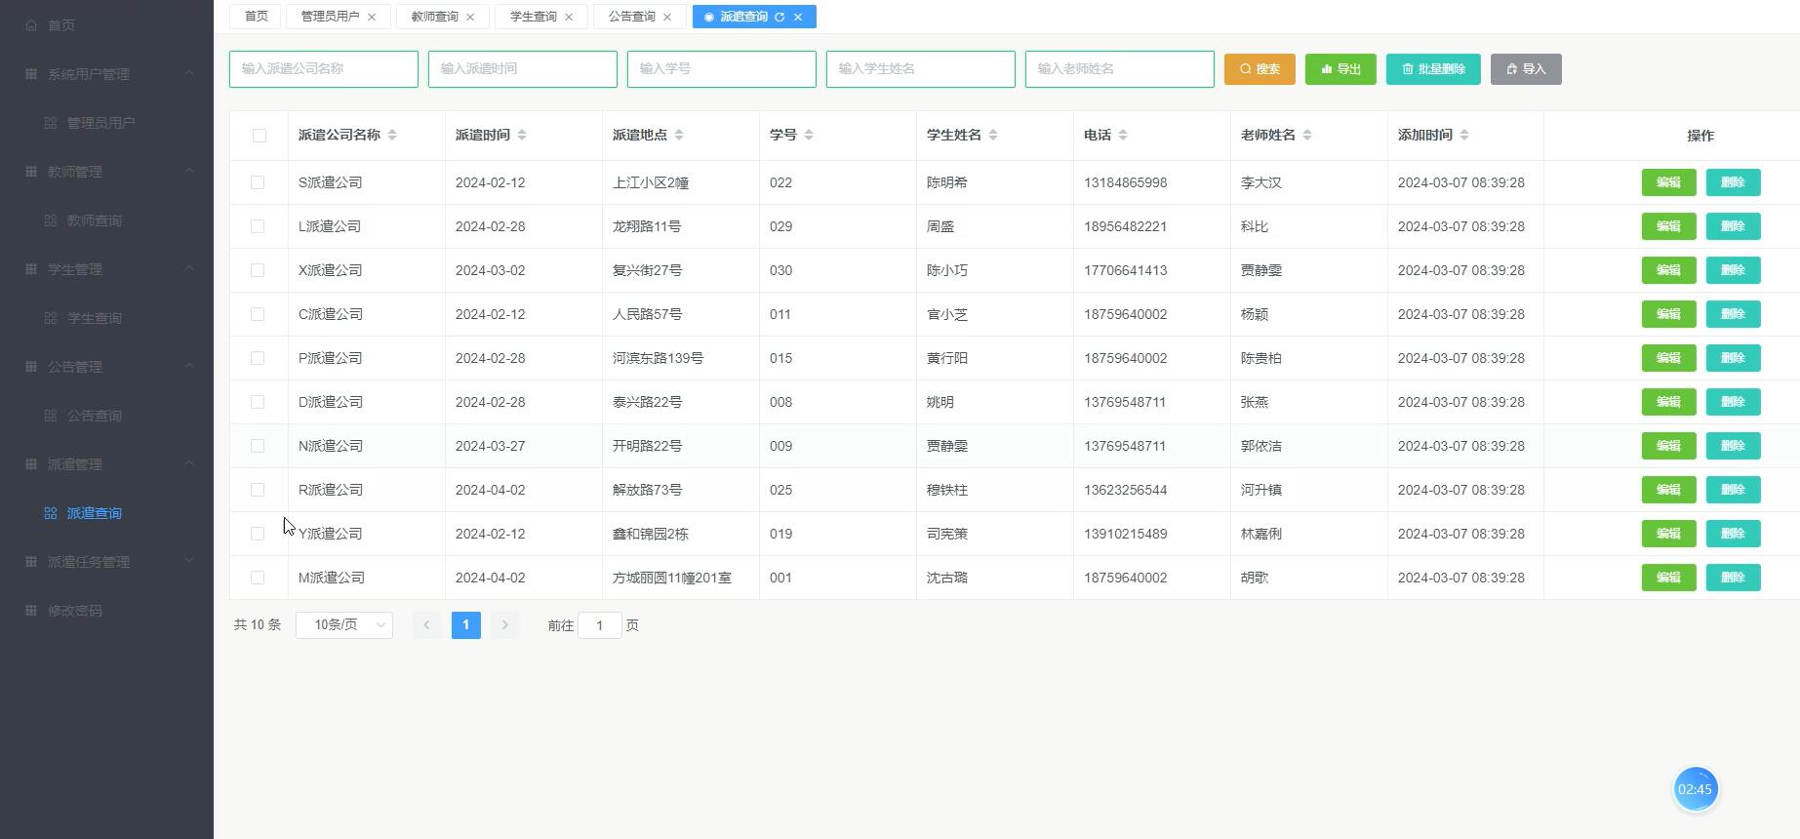Screen dimensions: 1800x839
Task: Open the 10条/页 page size dropdown
Action: pos(344,625)
